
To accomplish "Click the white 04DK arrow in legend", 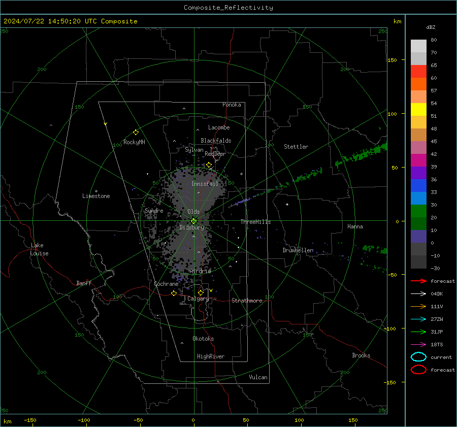I will coord(418,294).
